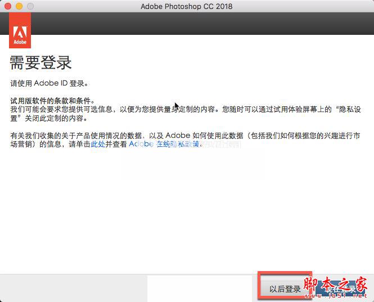This screenshot has height=302, width=374.
Task: Click the 需要登录 heading
Action: [41, 63]
